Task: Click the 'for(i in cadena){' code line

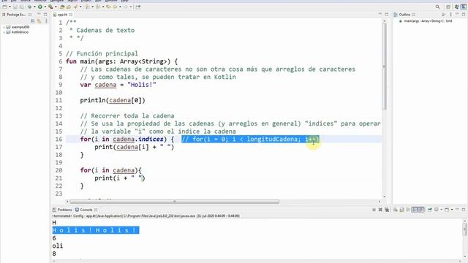Action: [x=110, y=170]
